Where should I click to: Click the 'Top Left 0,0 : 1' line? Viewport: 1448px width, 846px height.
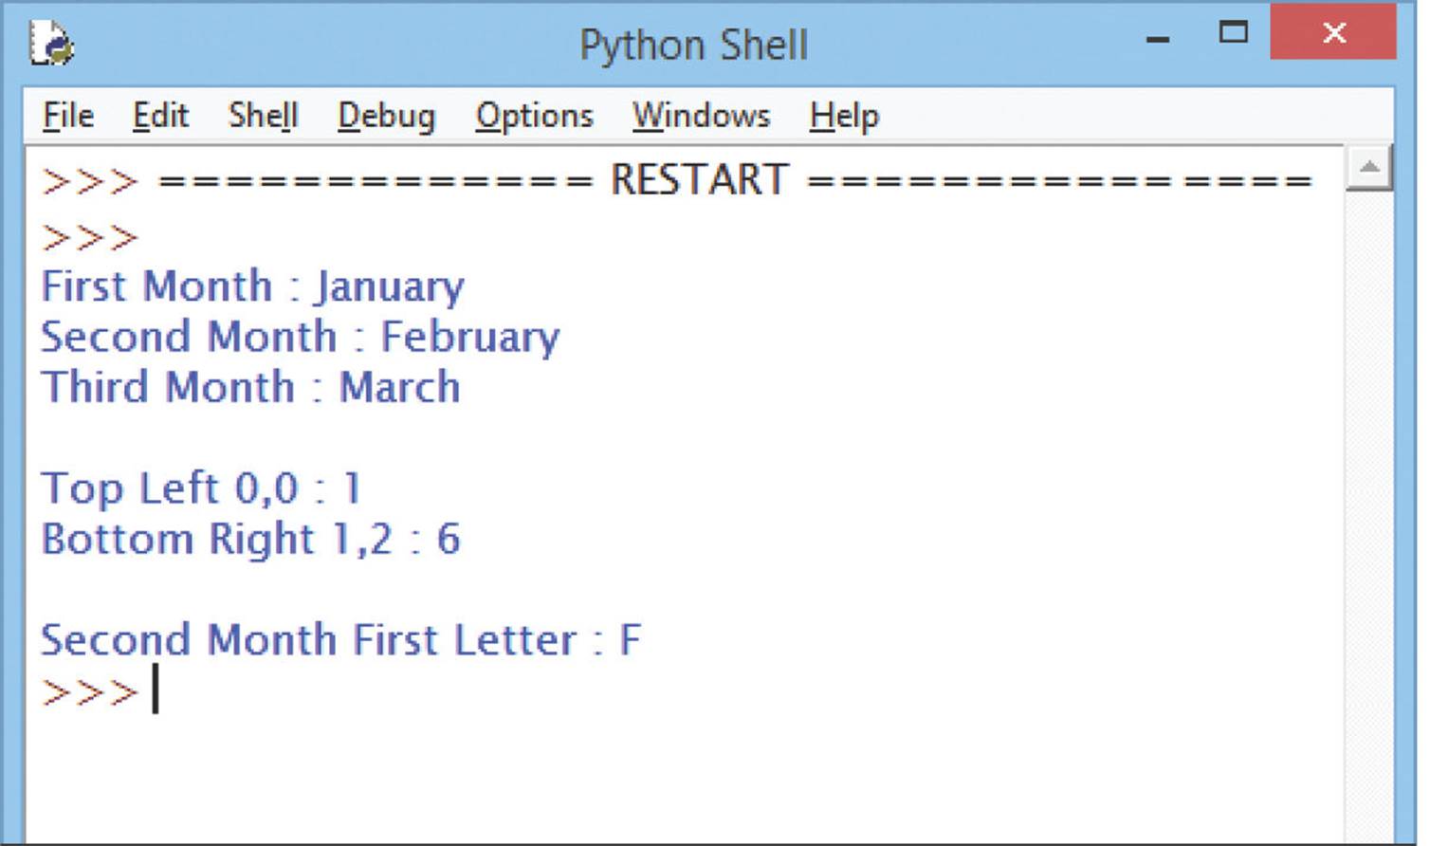201,488
